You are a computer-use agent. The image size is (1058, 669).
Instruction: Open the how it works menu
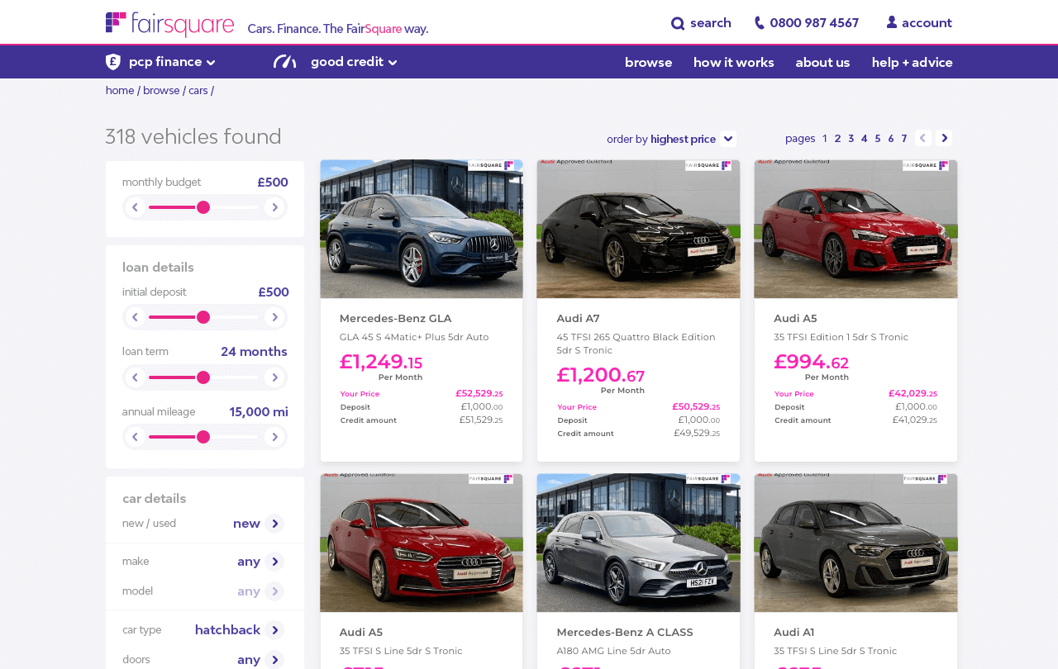pyautogui.click(x=733, y=63)
